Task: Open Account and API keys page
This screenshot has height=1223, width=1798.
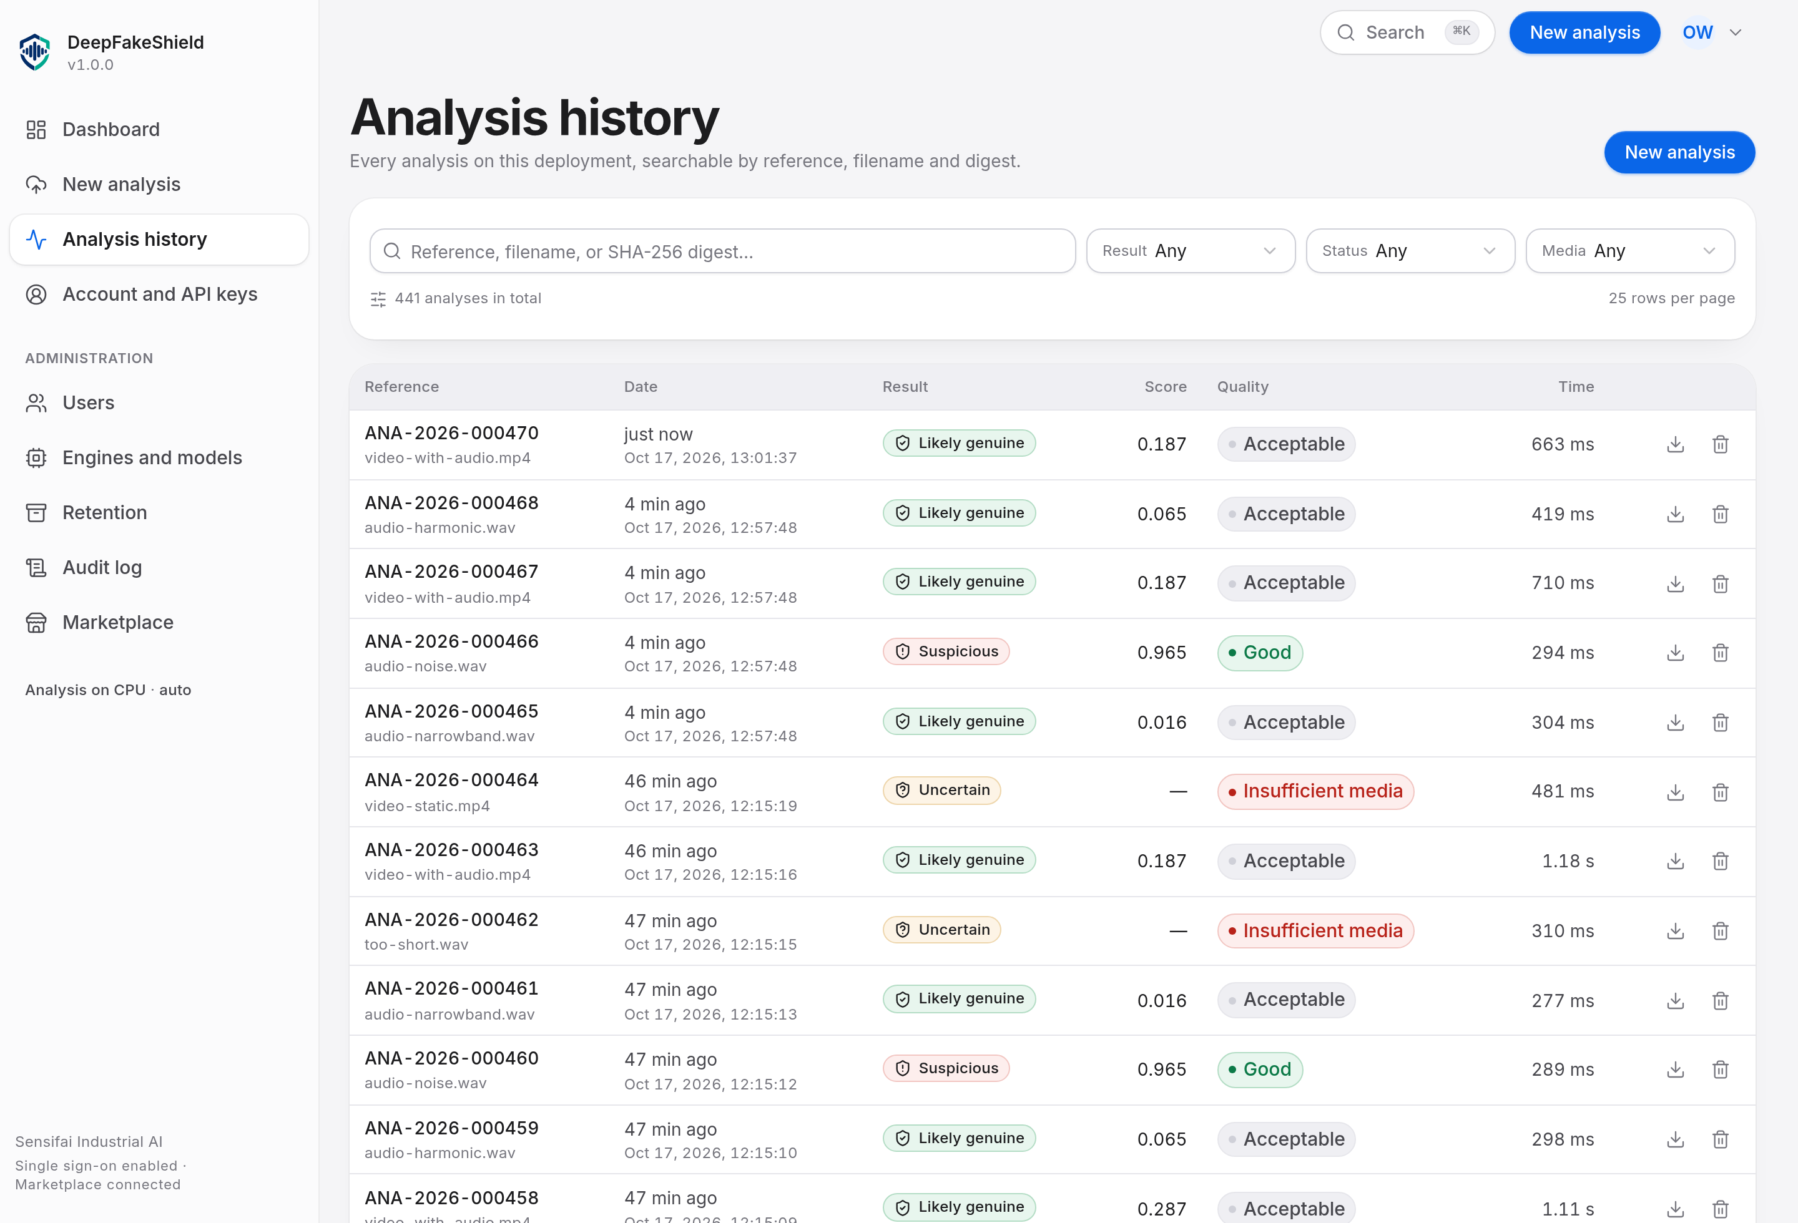Action: (x=159, y=294)
